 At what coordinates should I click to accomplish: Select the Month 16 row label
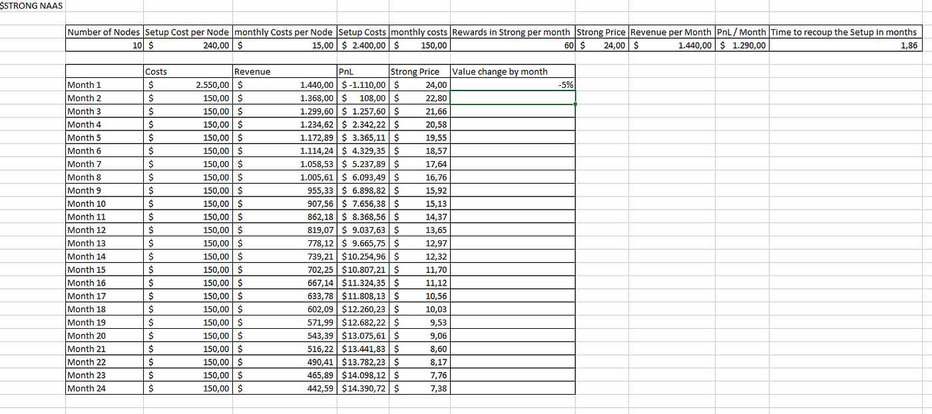pyautogui.click(x=105, y=282)
